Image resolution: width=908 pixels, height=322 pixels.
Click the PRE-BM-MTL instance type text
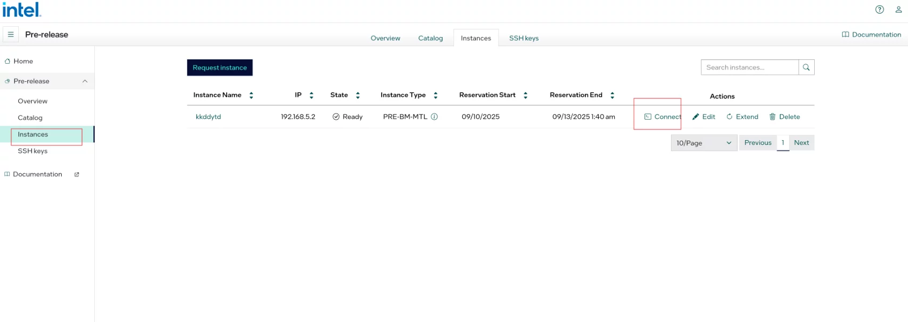click(x=405, y=117)
